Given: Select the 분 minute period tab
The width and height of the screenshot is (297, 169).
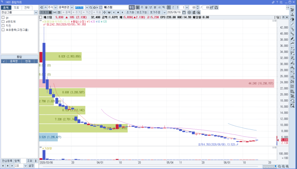Looking at the screenshot, I should [x=155, y=7].
